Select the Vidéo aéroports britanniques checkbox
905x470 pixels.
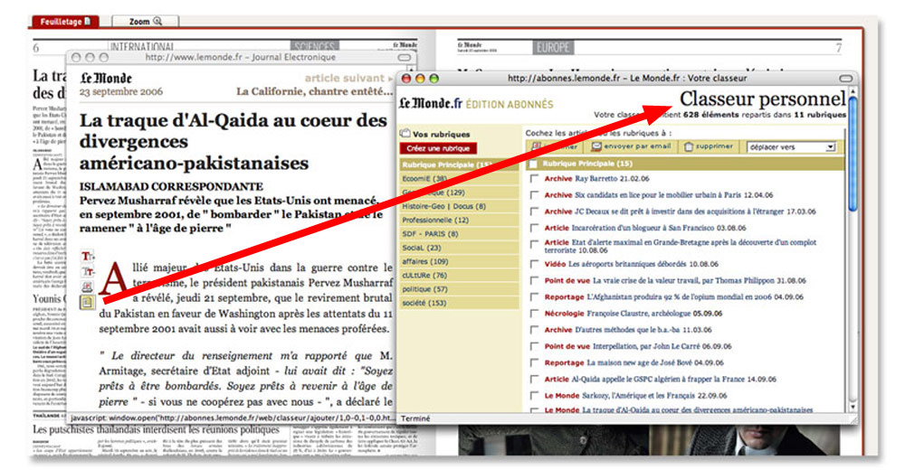[535, 264]
